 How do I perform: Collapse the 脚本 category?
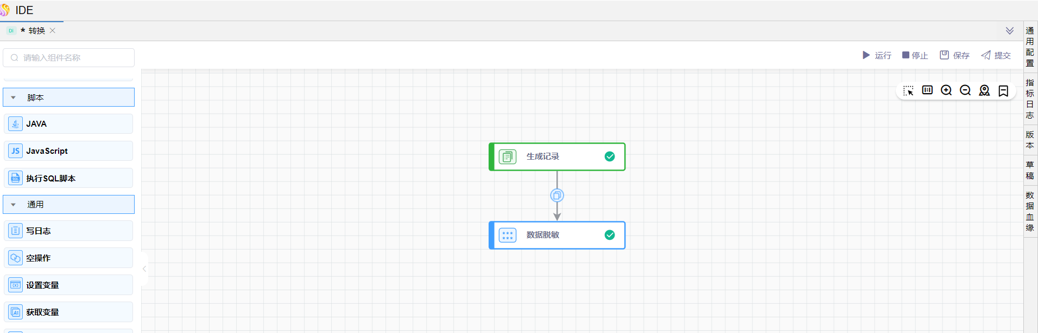(x=14, y=98)
